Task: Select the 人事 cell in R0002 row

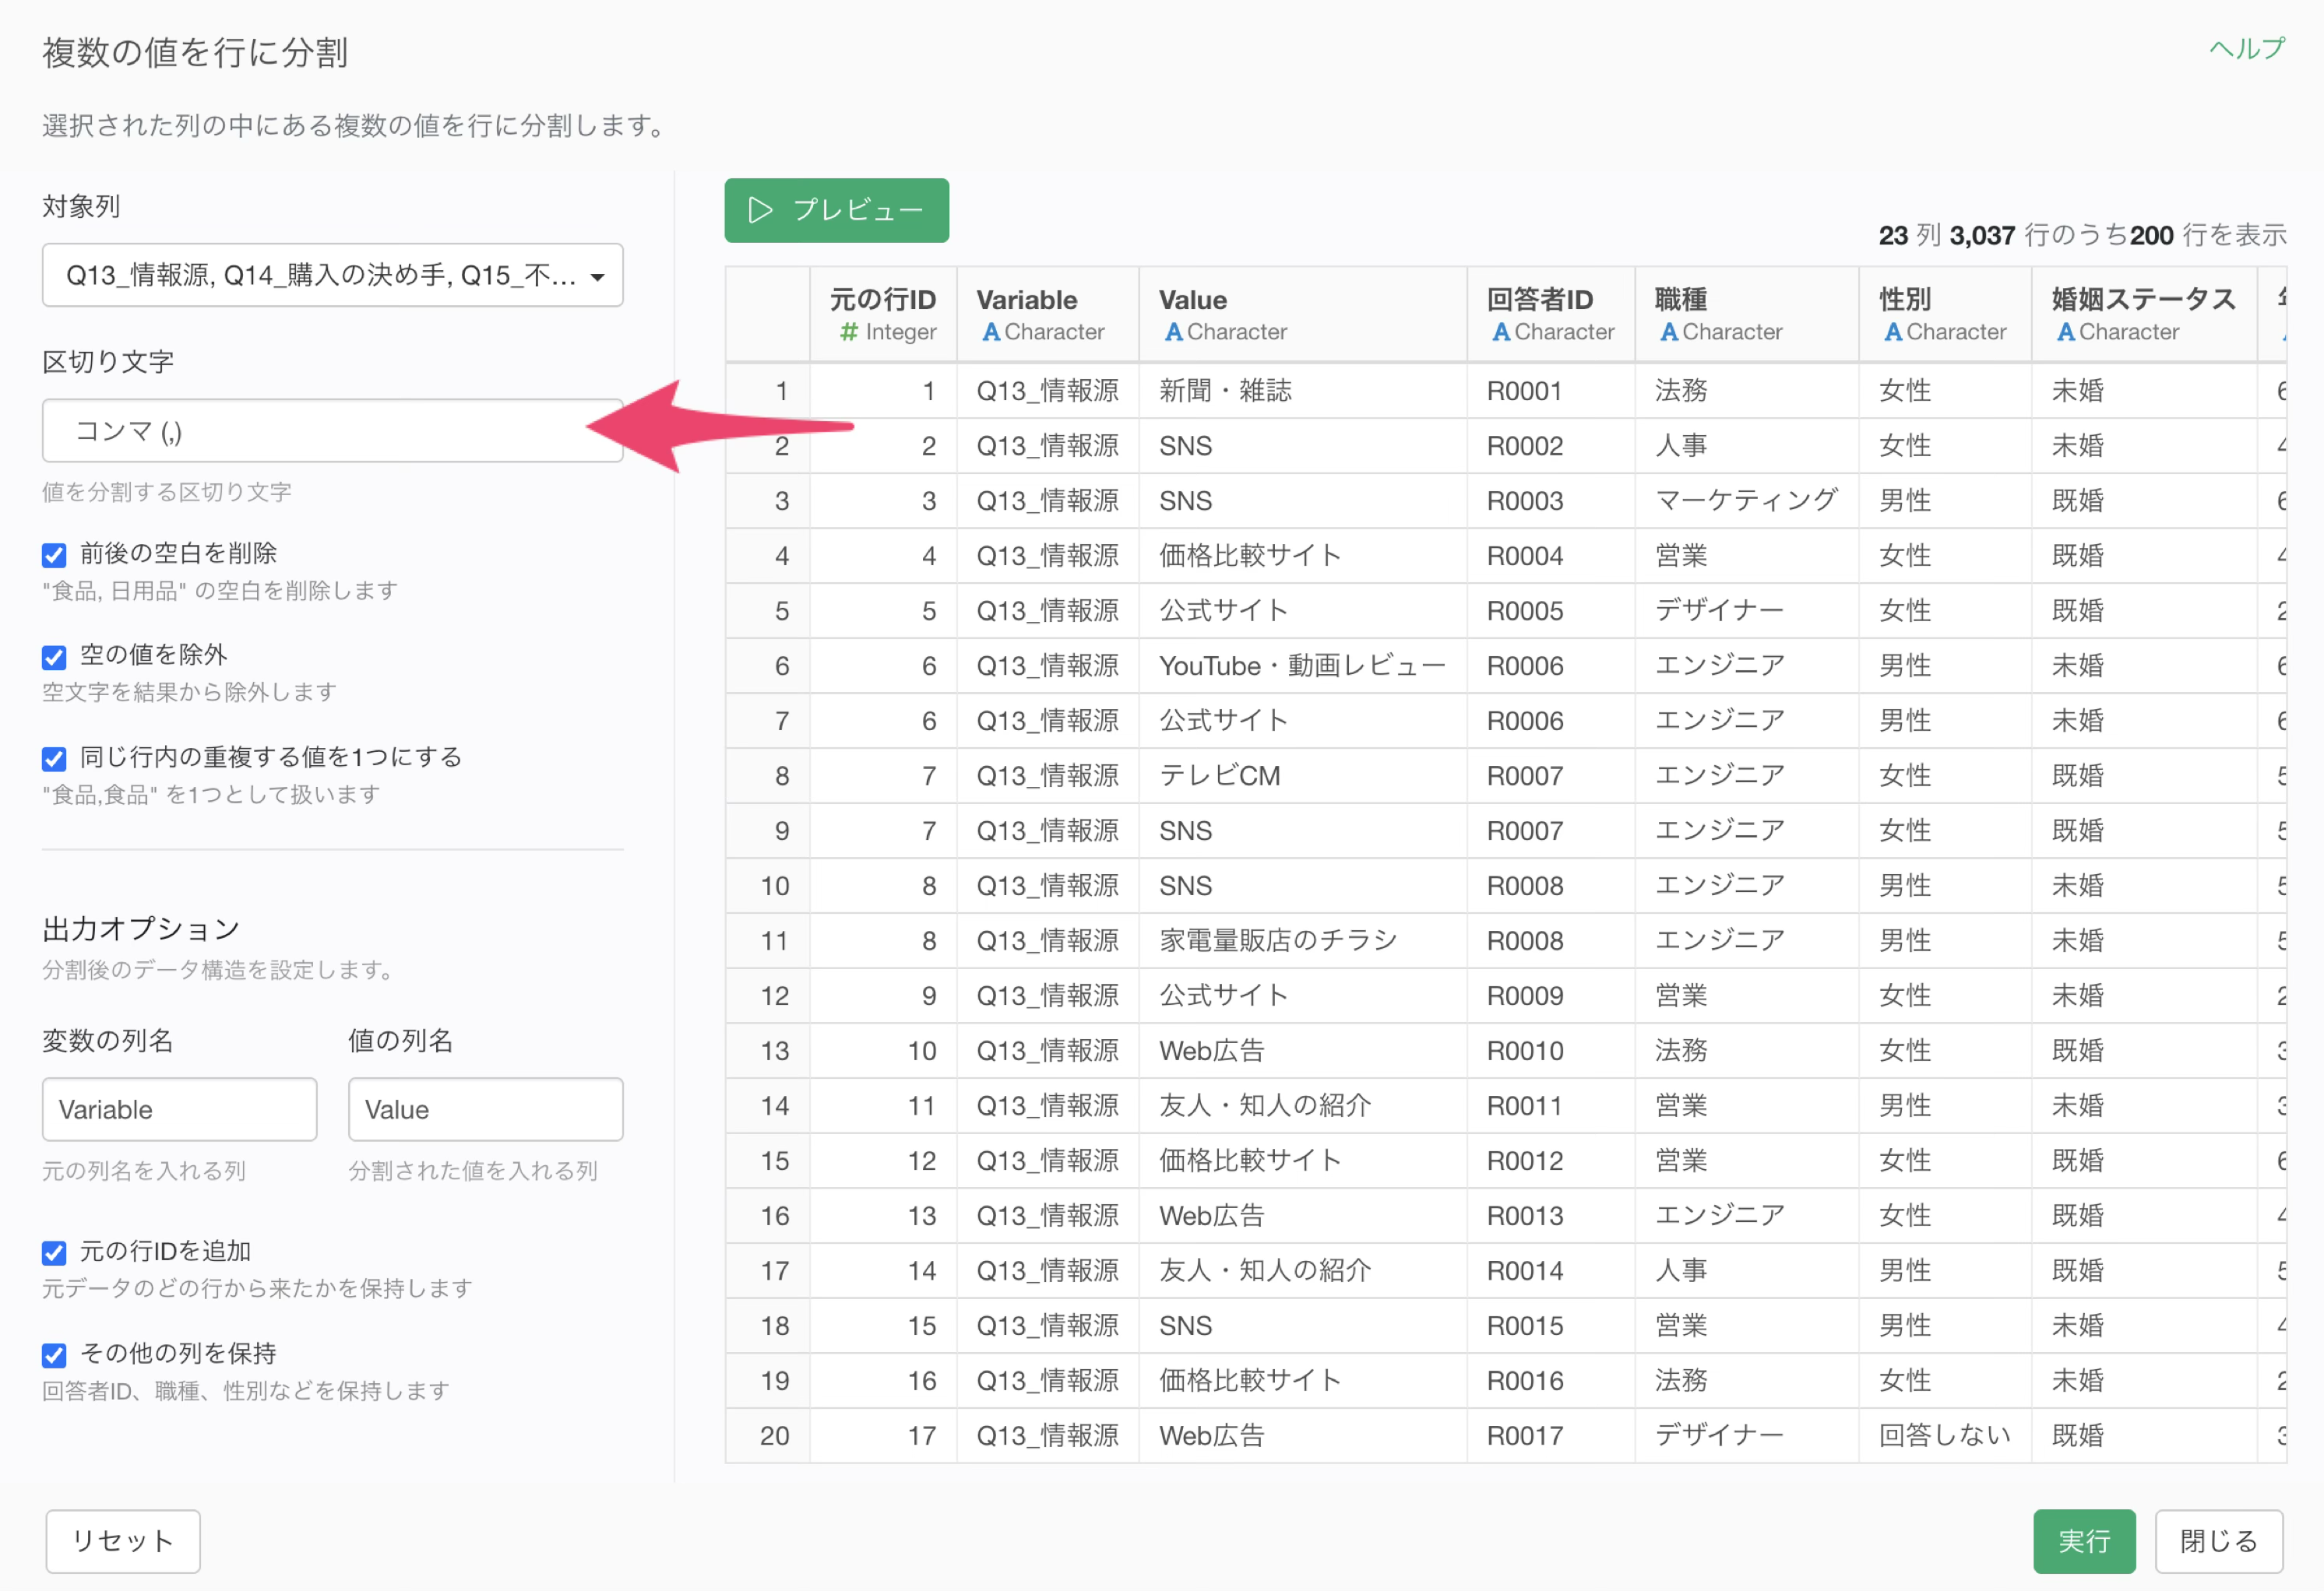Action: click(1746, 446)
